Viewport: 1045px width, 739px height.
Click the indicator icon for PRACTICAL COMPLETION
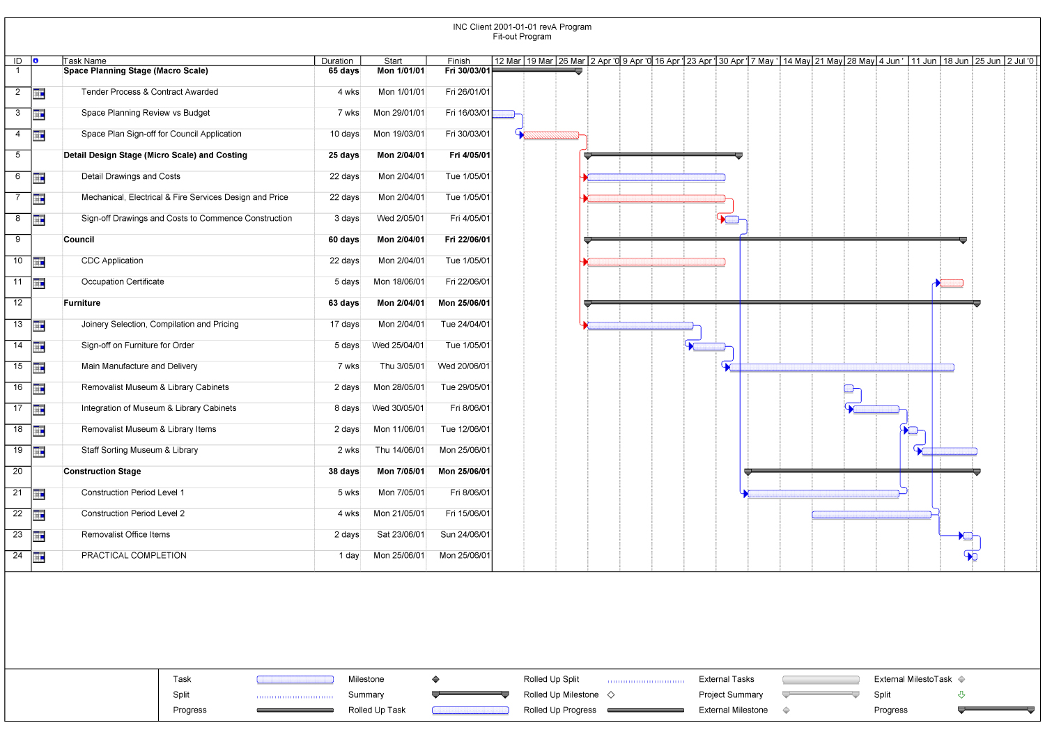click(x=39, y=557)
